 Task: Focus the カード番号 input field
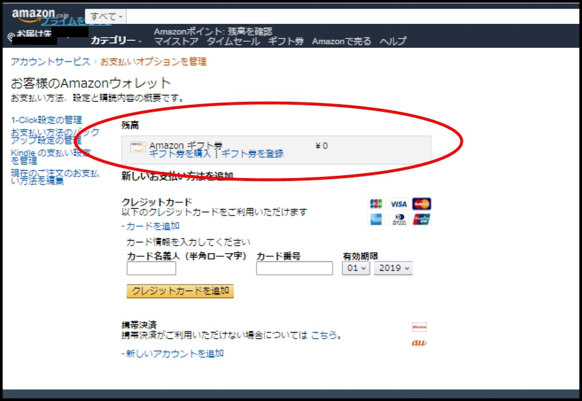coord(294,268)
